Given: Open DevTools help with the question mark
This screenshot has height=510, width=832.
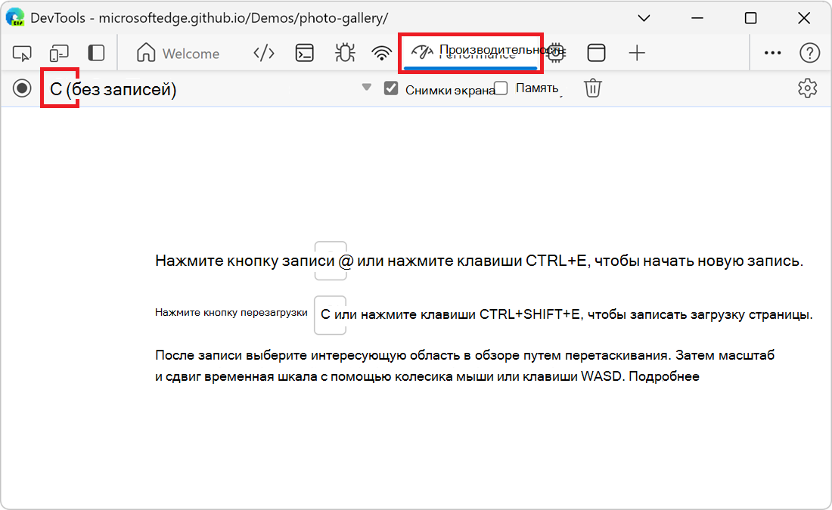Looking at the screenshot, I should click(810, 53).
